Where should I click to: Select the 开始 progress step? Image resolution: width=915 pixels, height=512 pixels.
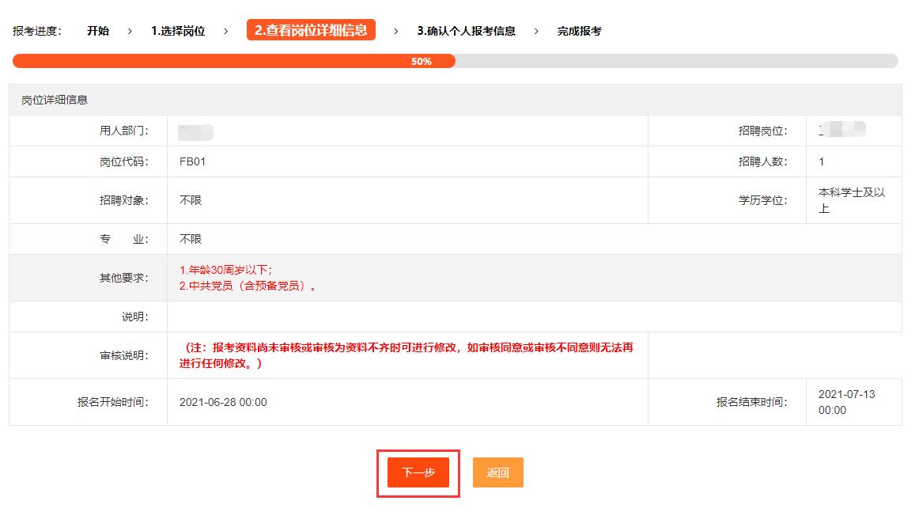pos(98,31)
